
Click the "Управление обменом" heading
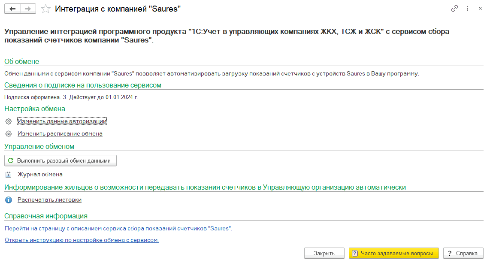coord(39,147)
